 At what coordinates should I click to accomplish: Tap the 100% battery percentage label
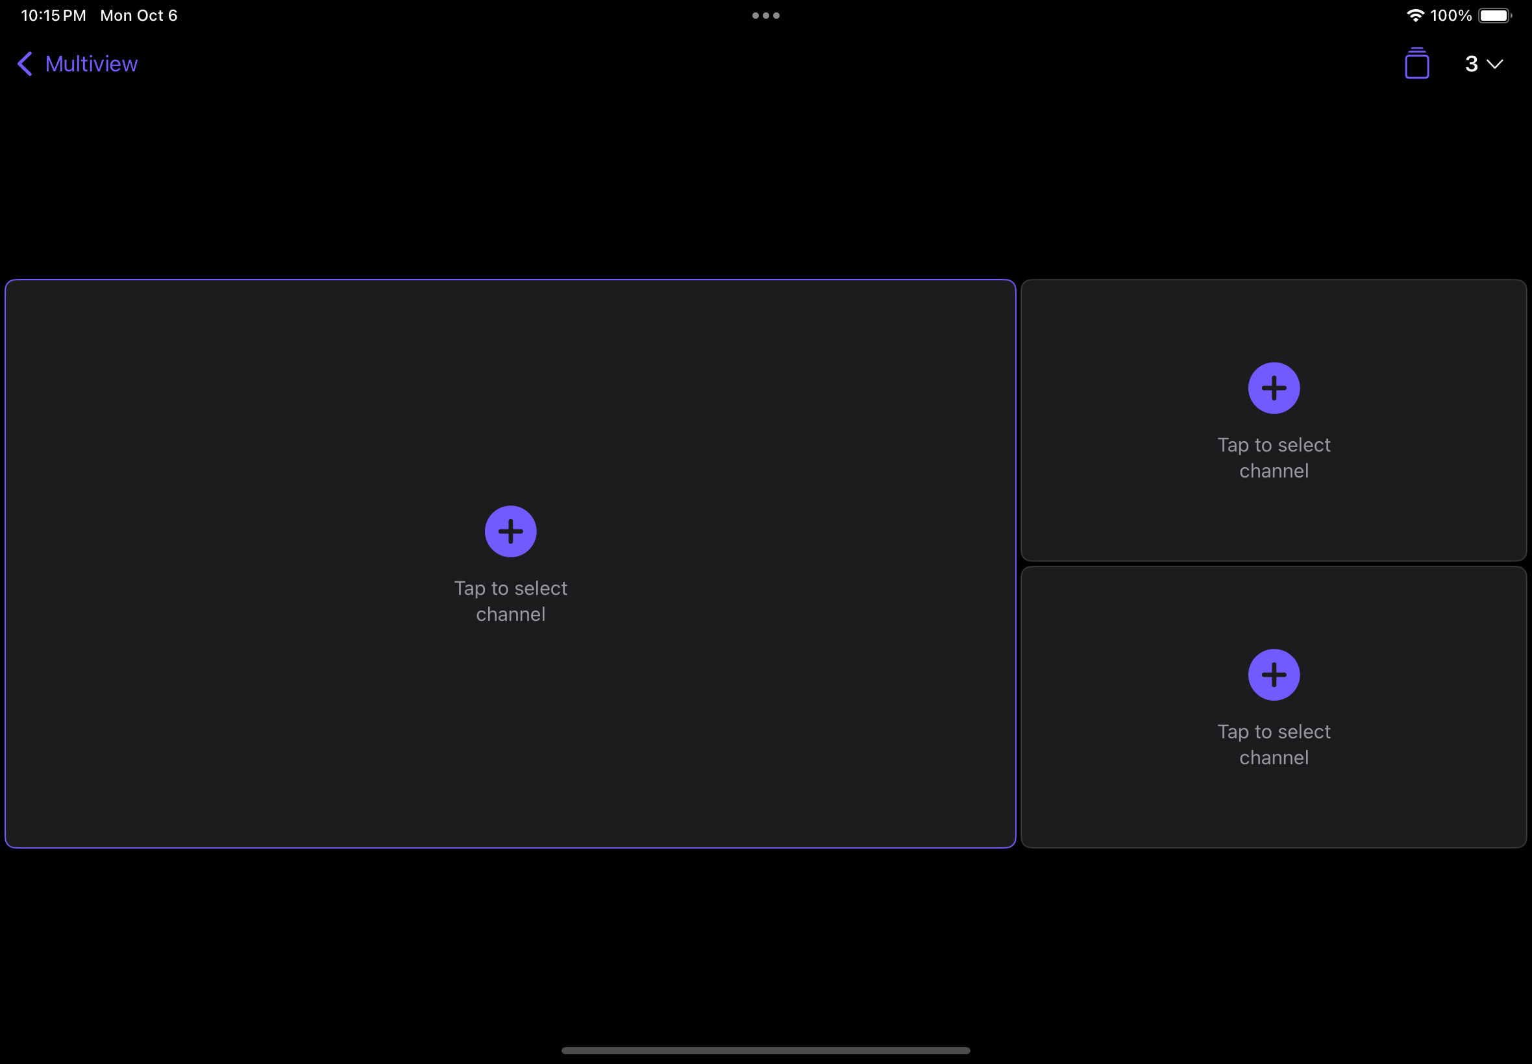coord(1452,15)
